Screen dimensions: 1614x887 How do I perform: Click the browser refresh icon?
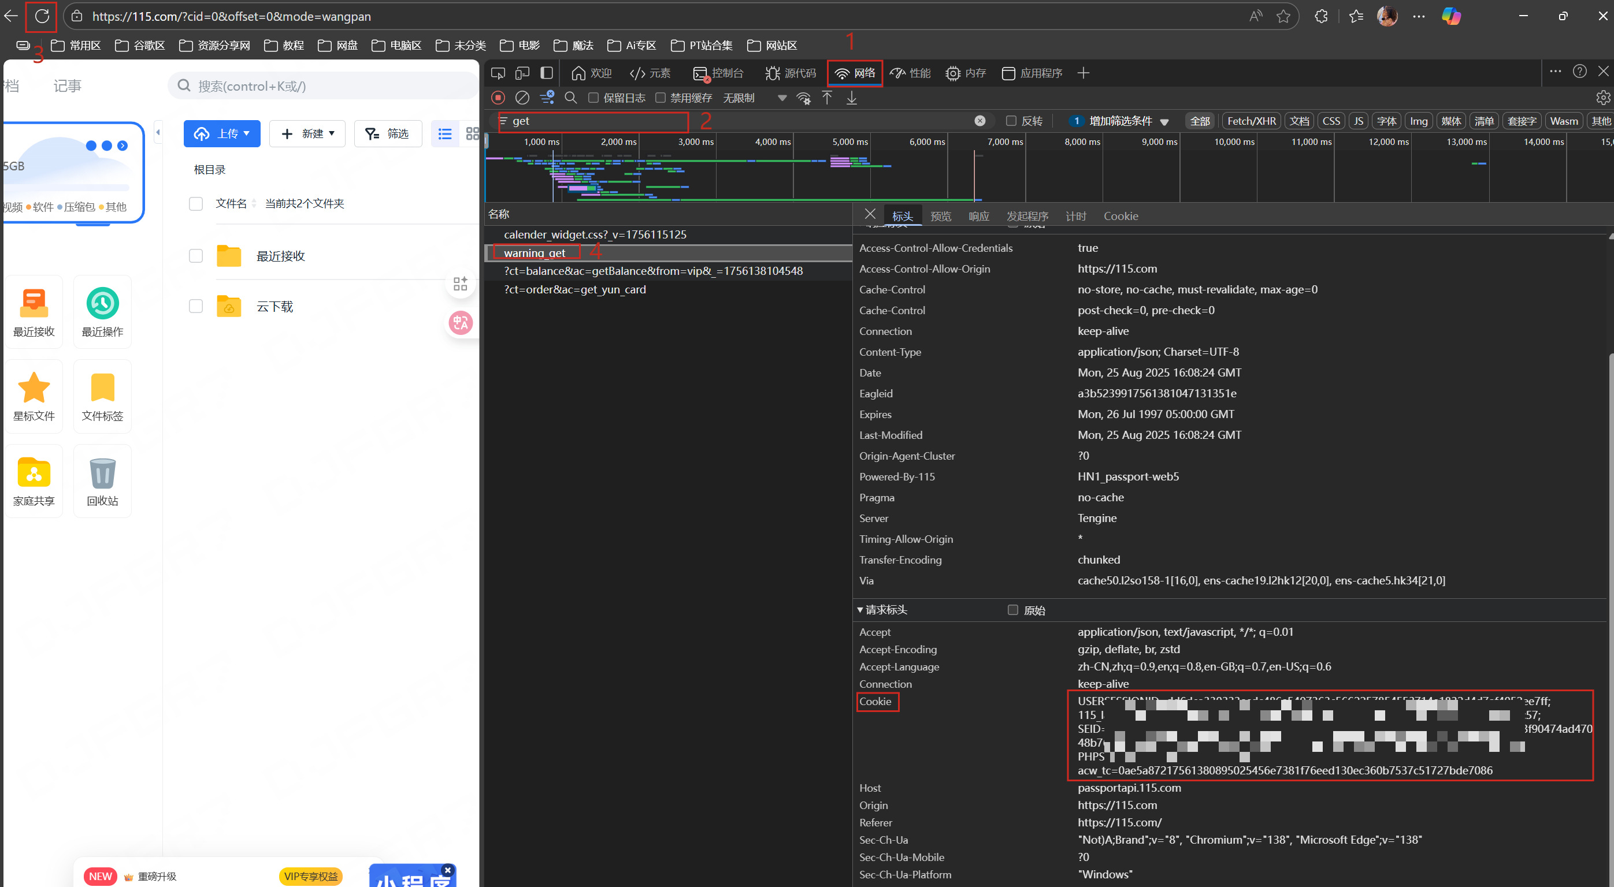click(x=42, y=16)
